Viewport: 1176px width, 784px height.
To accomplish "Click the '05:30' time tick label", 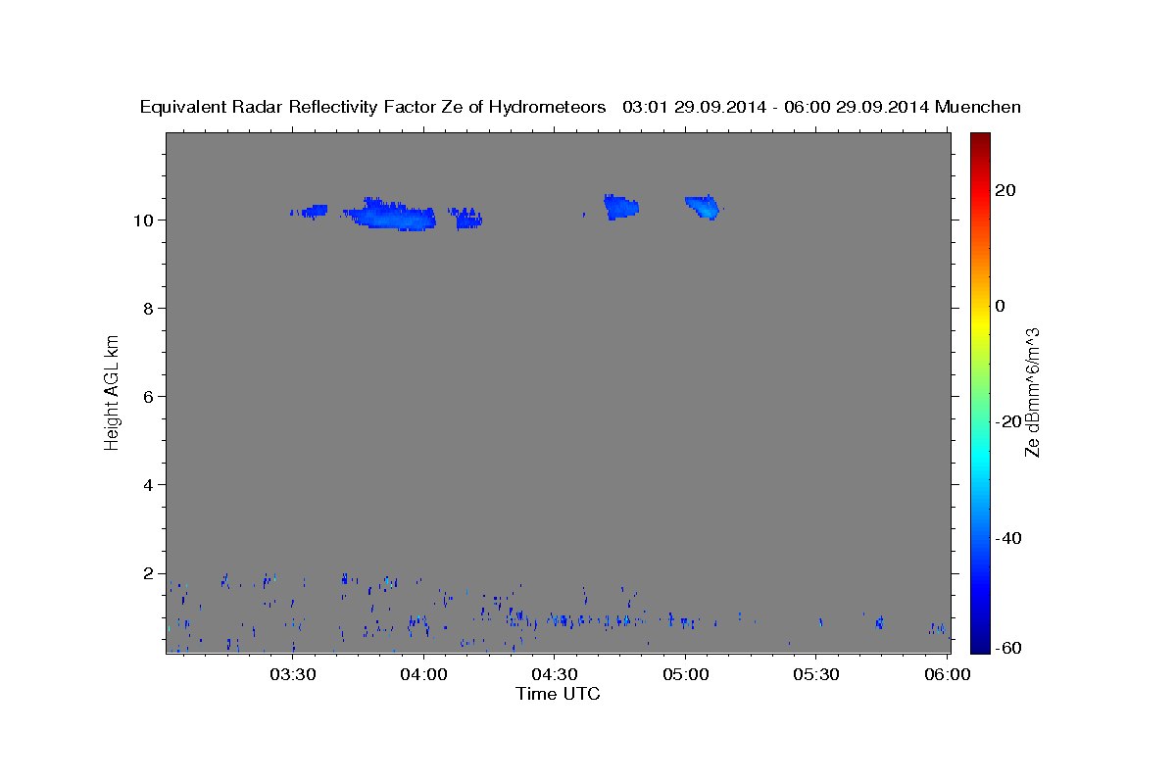I will (x=816, y=675).
